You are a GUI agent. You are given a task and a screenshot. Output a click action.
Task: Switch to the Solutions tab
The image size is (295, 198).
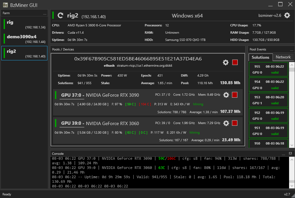[260, 57]
